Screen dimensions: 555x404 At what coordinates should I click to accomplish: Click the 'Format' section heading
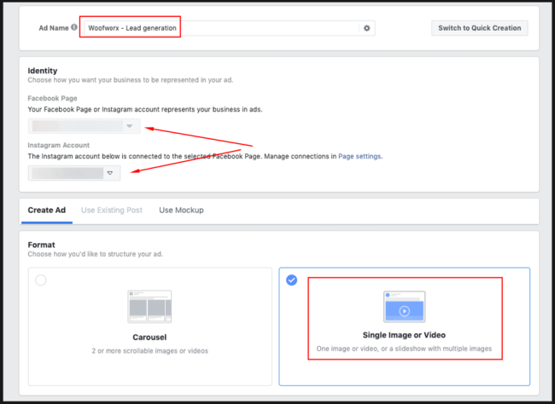pyautogui.click(x=42, y=245)
